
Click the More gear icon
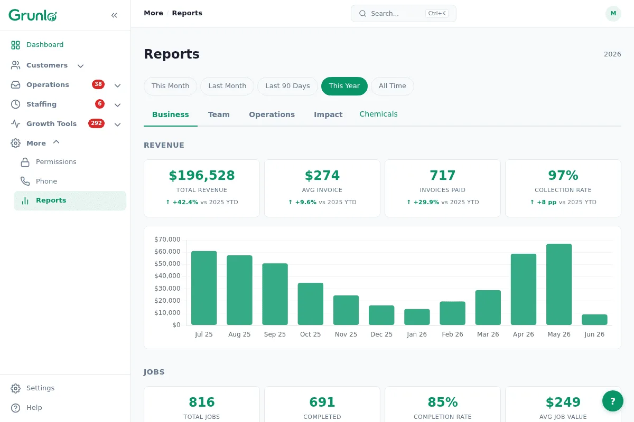[x=16, y=143]
